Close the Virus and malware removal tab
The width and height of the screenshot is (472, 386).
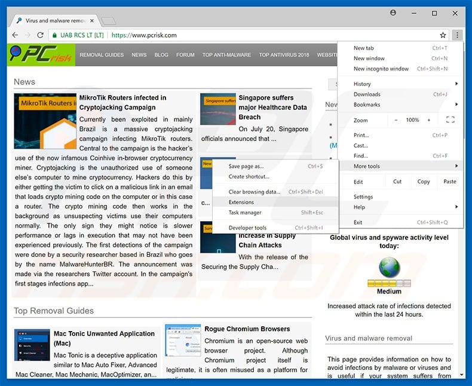(x=92, y=21)
